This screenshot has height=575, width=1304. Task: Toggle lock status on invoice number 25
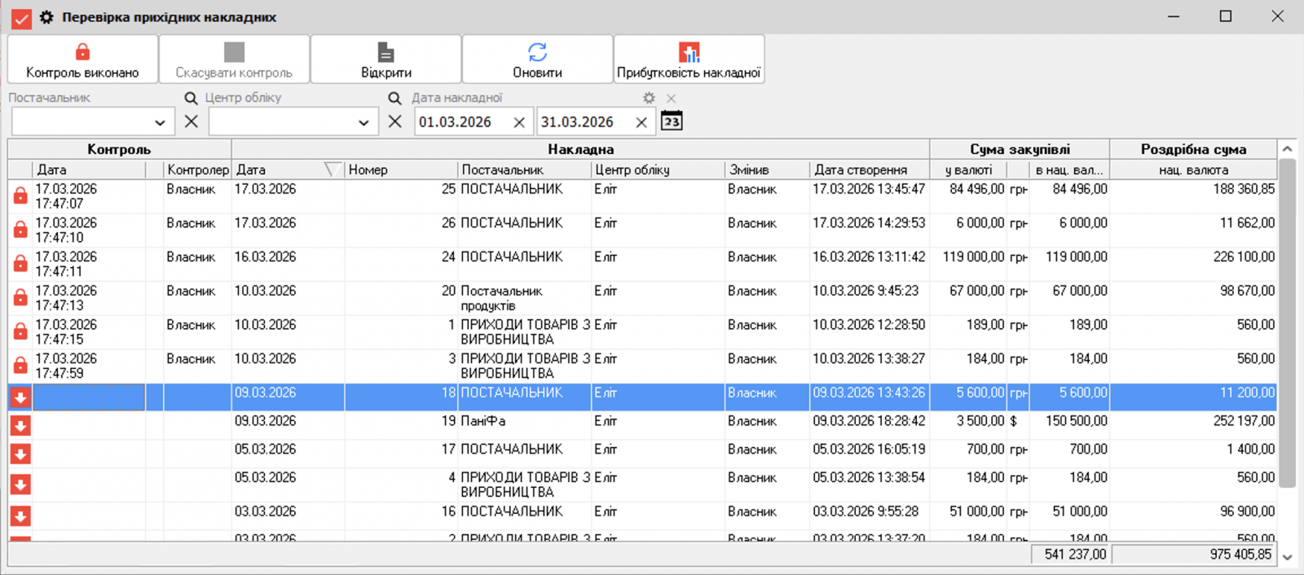[x=20, y=196]
